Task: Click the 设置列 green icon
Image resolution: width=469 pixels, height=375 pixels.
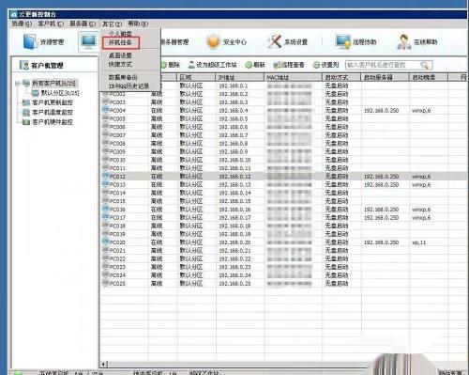Action: pyautogui.click(x=316, y=65)
